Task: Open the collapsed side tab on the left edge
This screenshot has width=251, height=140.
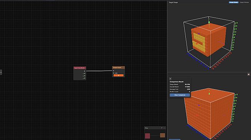Action: pos(1,72)
